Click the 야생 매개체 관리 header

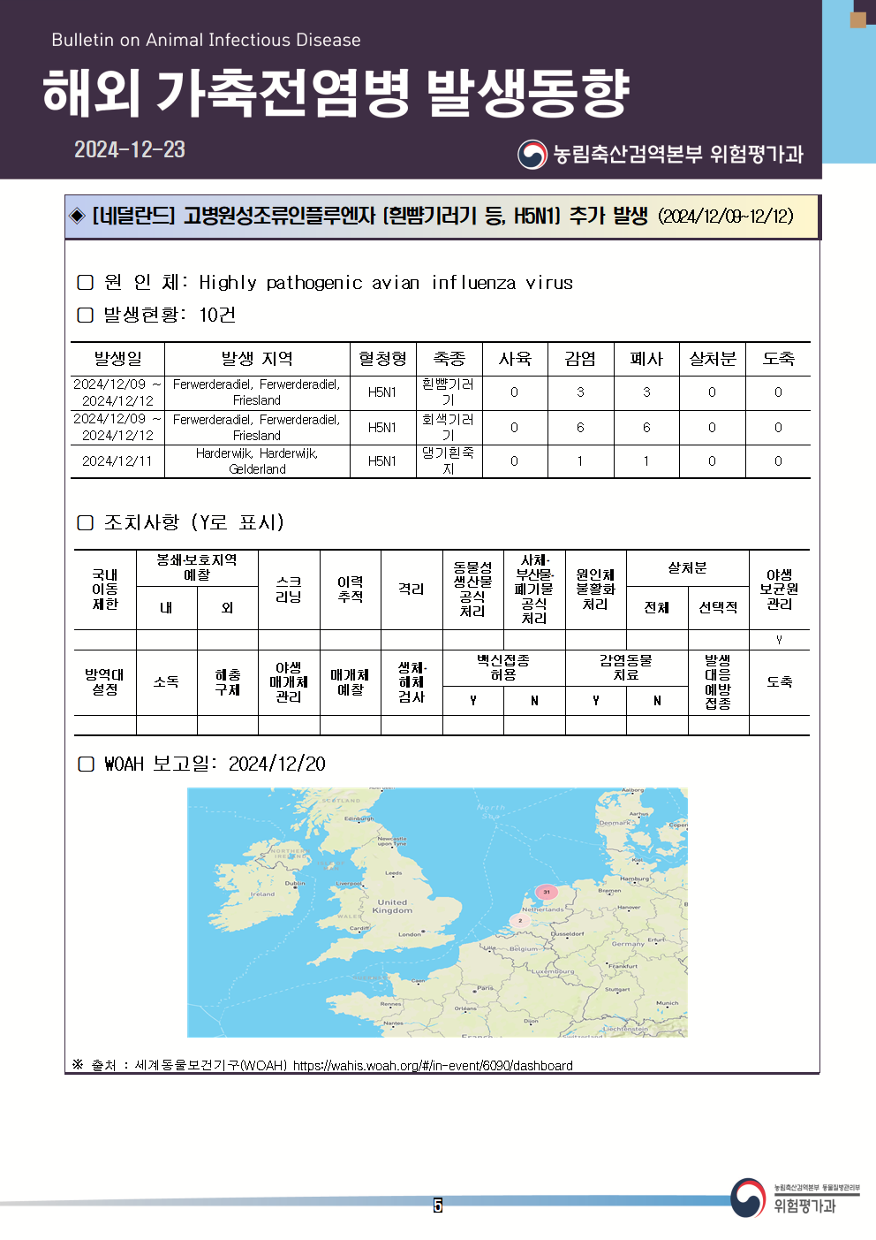pyautogui.click(x=289, y=682)
